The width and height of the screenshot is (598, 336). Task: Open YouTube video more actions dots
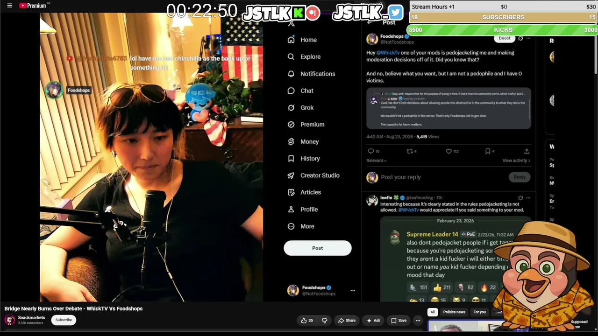point(418,321)
